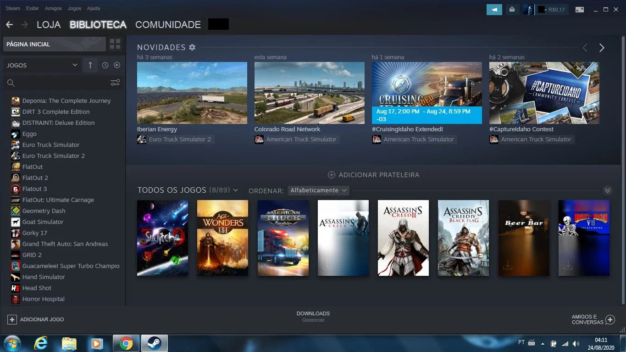This screenshot has width=626, height=352.
Task: Open Google Chrome from the taskbar
Action: point(126,343)
